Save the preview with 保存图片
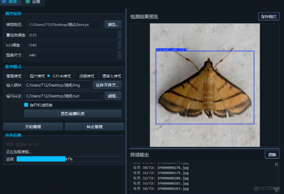Image resolution: width=284 pixels, height=194 pixels. 269,16
